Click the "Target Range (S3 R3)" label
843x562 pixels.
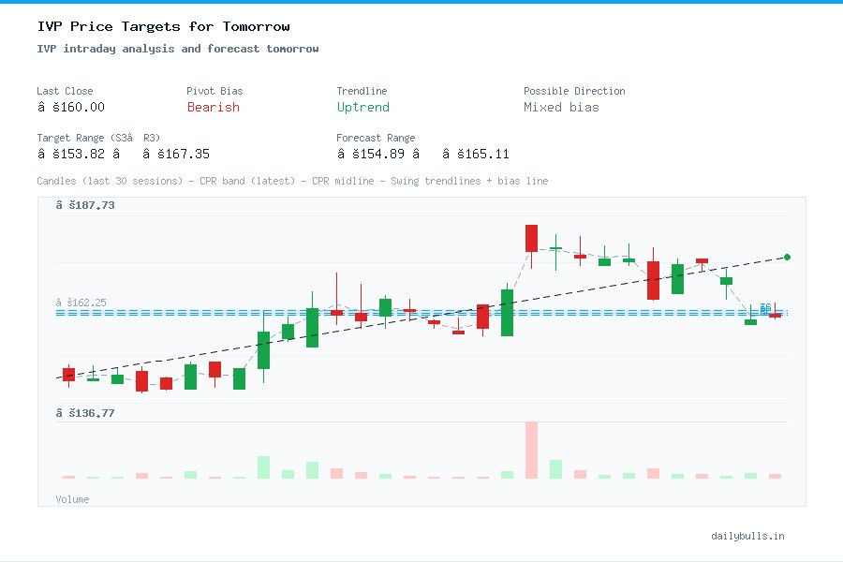coord(98,138)
